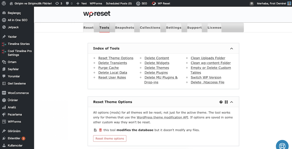The width and height of the screenshot is (292, 149).
Task: Switch to the Reset tab
Action: pyautogui.click(x=89, y=28)
